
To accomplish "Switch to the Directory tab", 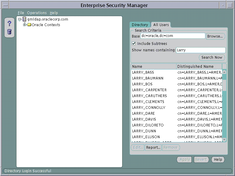I will click(140, 25).
